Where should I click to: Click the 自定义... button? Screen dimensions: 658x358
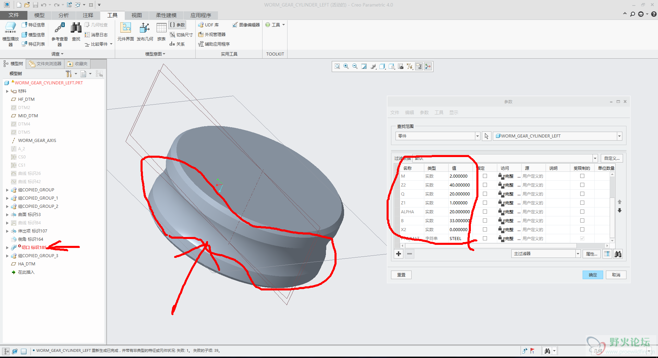pos(611,158)
